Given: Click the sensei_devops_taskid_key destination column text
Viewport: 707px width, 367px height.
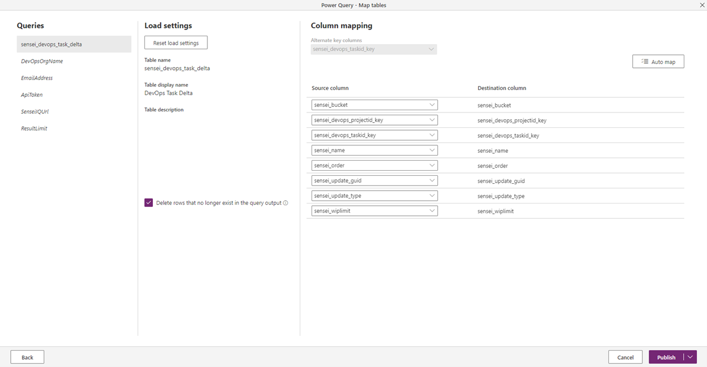Looking at the screenshot, I should pos(508,136).
